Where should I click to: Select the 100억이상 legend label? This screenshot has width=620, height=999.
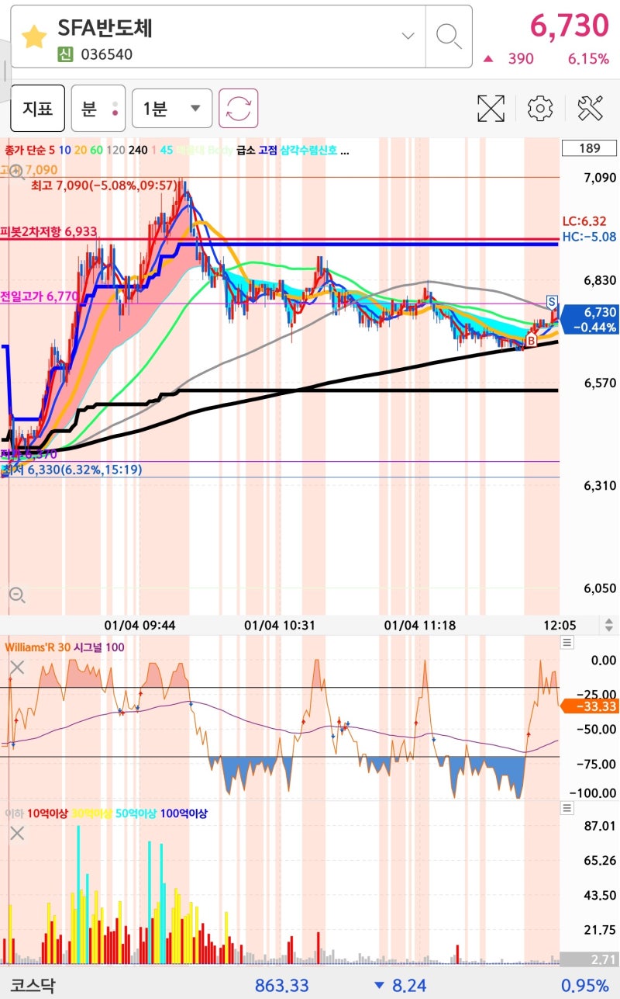pos(185,813)
